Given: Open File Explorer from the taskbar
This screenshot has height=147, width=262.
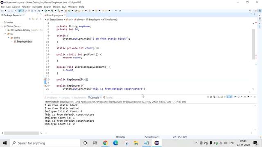Looking at the screenshot, I should point(136,143).
